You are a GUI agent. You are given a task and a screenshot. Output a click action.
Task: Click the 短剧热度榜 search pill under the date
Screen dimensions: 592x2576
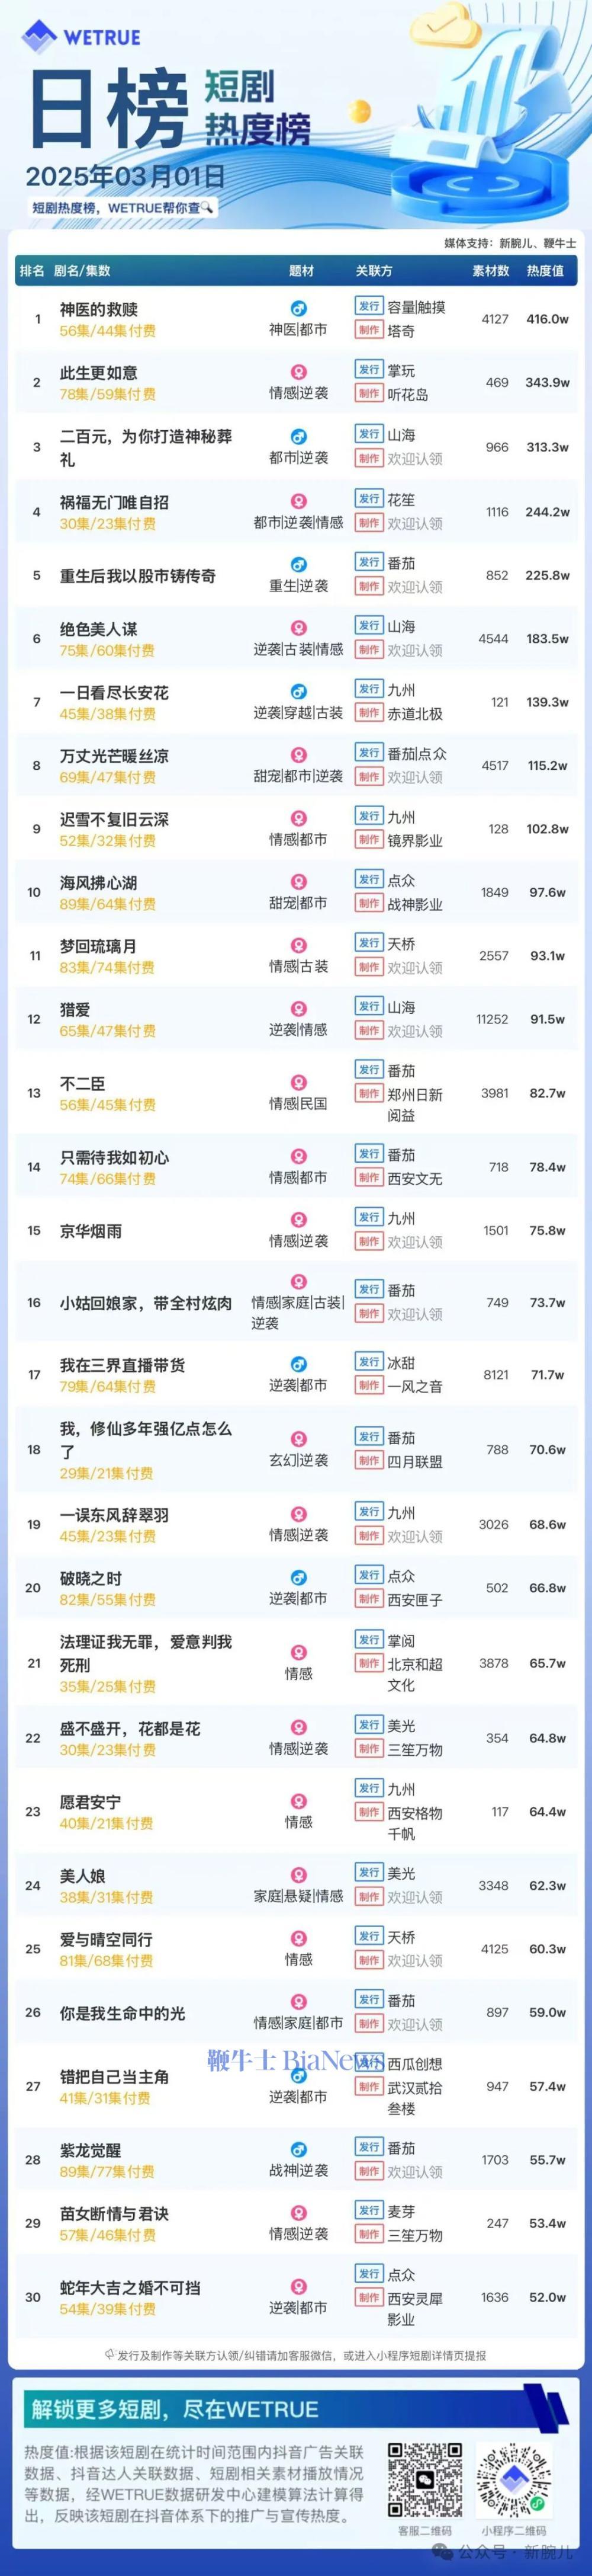122,208
